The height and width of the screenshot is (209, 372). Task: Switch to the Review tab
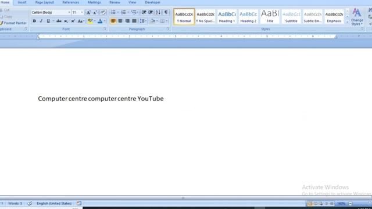click(x=115, y=2)
